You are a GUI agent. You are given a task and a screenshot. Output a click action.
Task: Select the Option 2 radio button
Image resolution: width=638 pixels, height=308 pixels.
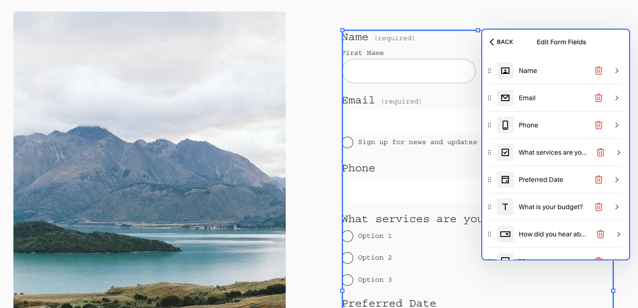(348, 258)
